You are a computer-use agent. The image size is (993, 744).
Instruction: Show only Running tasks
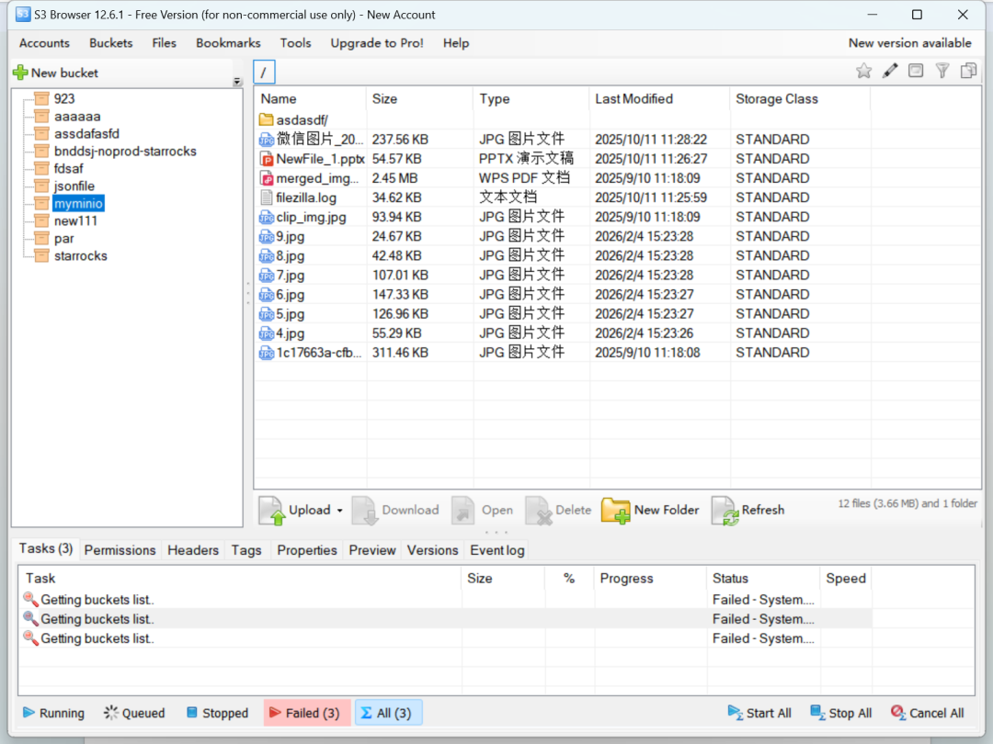pos(53,713)
